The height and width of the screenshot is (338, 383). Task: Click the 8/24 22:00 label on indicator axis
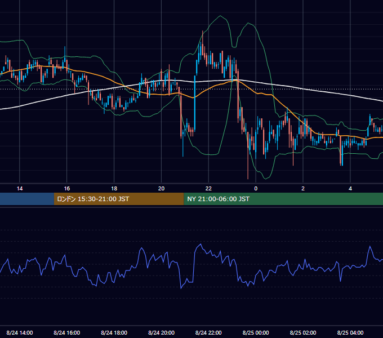click(x=208, y=332)
